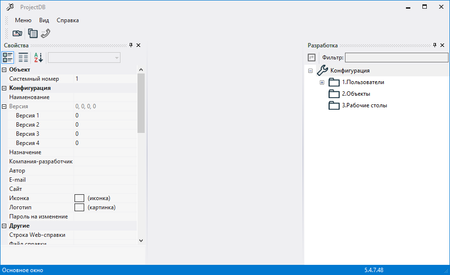Expand the 1.Пользователи tree node
This screenshot has height=275, width=450.
tap(322, 83)
